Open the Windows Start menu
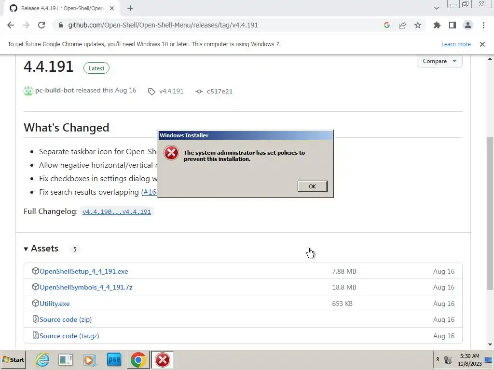Image resolution: width=494 pixels, height=370 pixels. 13,359
